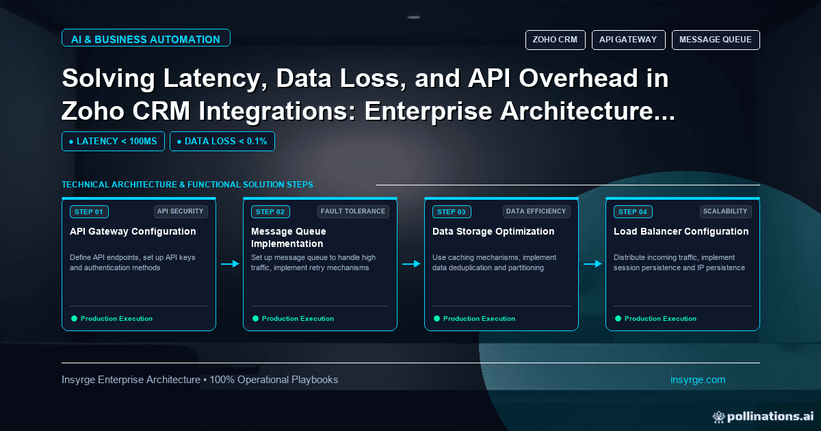Image resolution: width=821 pixels, height=431 pixels.
Task: Click the green status dot in the Step 03 card
Action: pyautogui.click(x=436, y=318)
